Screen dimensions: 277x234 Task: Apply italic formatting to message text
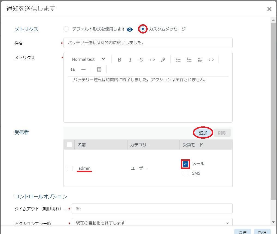(x=130, y=60)
